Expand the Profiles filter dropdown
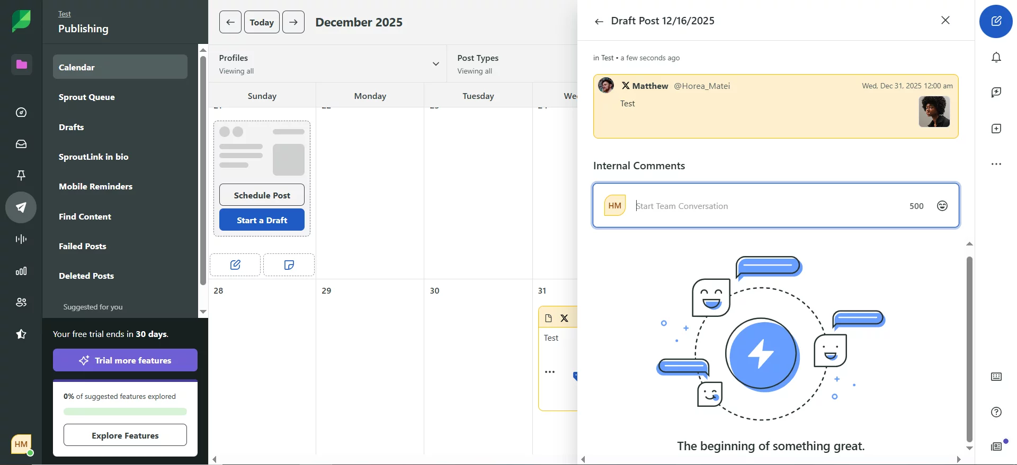 tap(328, 64)
